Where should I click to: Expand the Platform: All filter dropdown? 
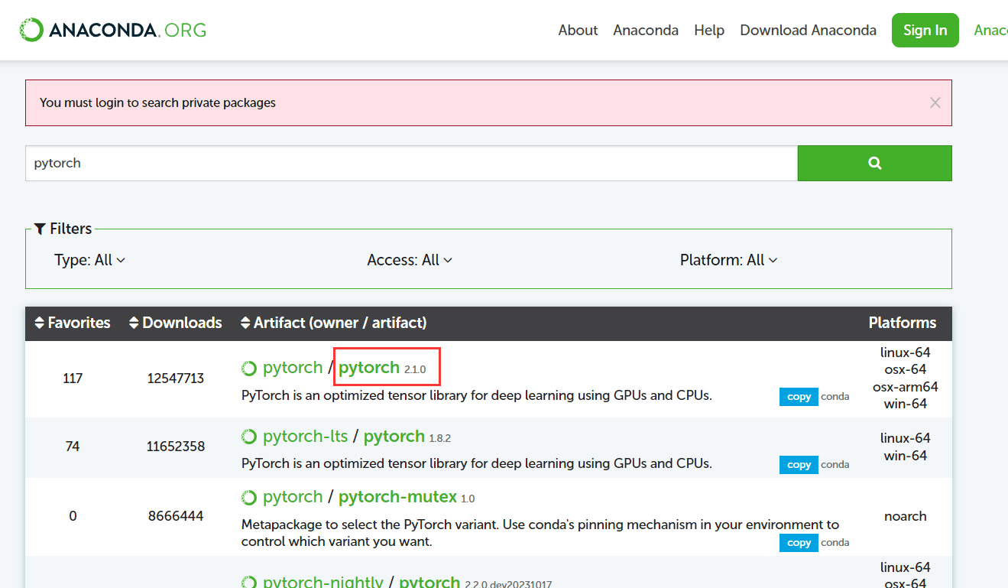[729, 260]
